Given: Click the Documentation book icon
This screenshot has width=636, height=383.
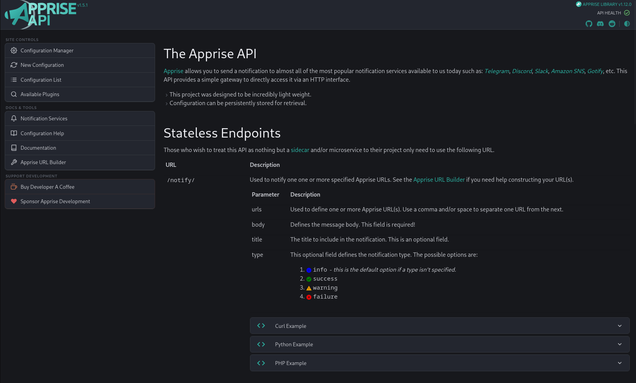Looking at the screenshot, I should [14, 148].
